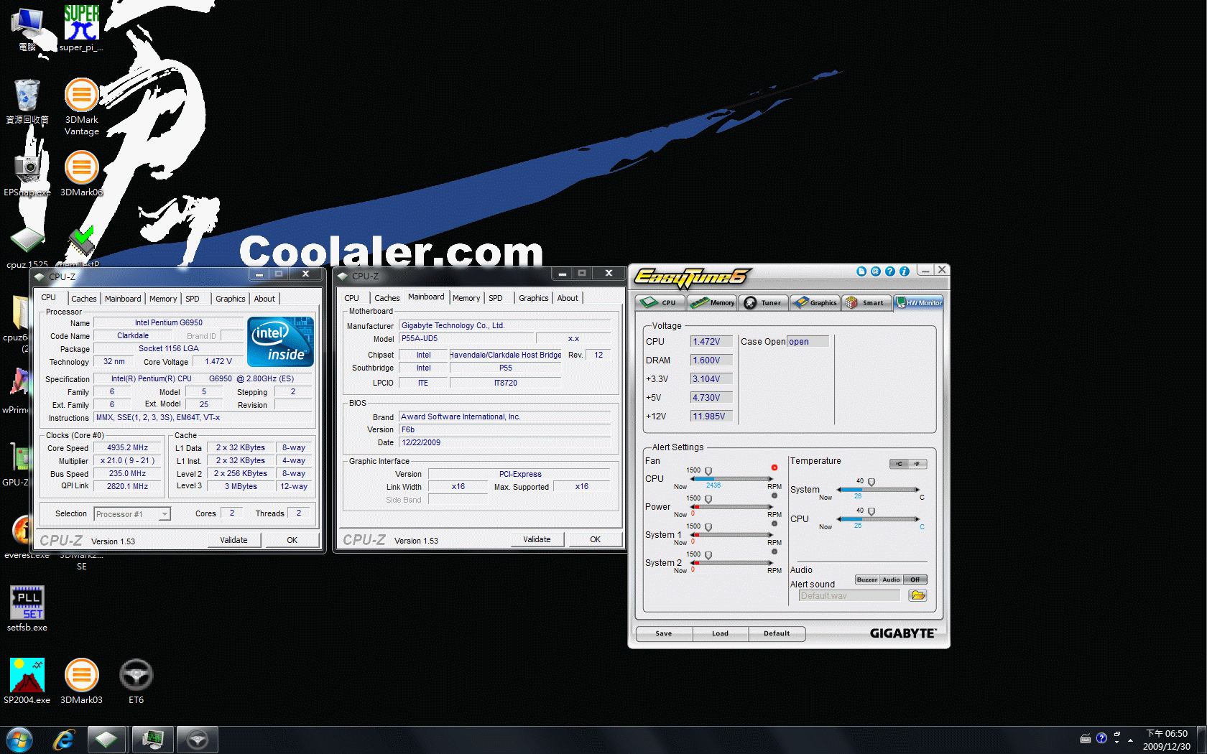The height and width of the screenshot is (754, 1207).
Task: Select the EasyTune6 taskbar button
Action: (197, 740)
